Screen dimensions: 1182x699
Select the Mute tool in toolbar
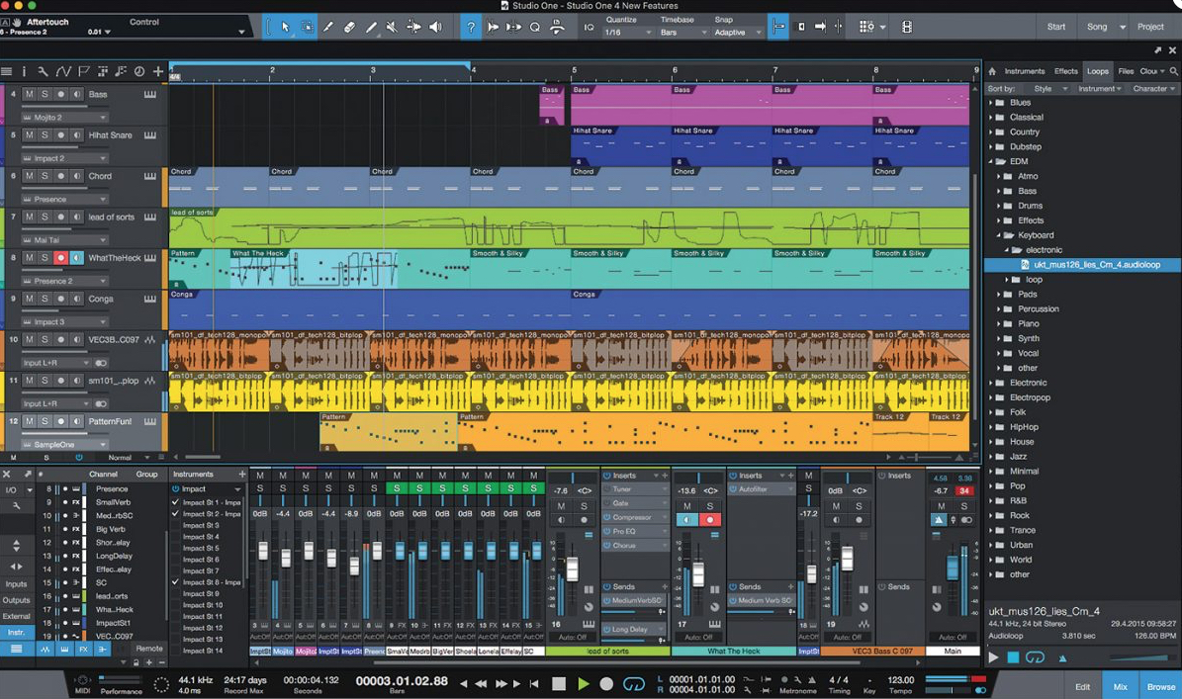(x=393, y=27)
